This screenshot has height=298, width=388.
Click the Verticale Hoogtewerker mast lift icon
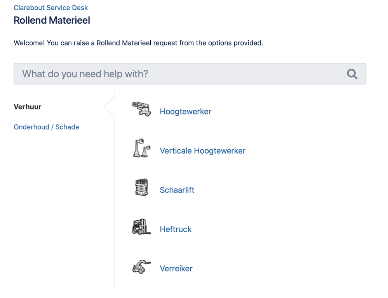141,148
